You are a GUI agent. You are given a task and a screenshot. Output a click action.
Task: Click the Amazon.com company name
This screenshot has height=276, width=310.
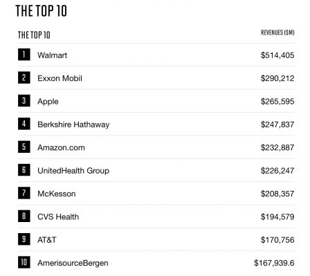click(x=61, y=147)
